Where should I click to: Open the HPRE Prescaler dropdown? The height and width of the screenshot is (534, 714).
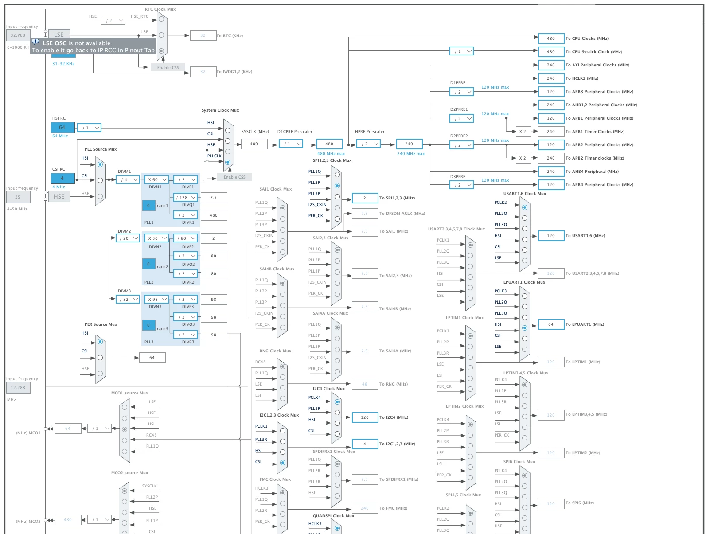tap(368, 144)
